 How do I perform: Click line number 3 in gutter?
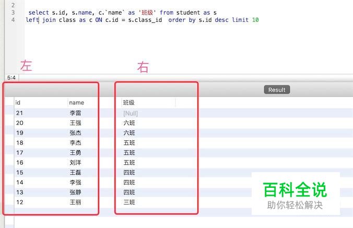click(13, 13)
